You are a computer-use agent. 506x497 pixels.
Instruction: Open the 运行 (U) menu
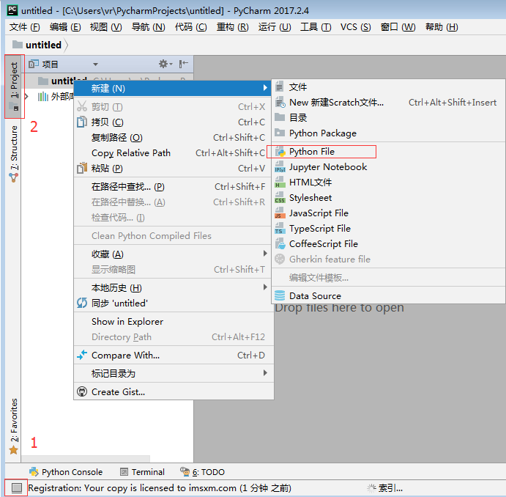275,27
